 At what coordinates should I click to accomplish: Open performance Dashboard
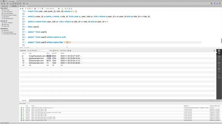click(6, 30)
